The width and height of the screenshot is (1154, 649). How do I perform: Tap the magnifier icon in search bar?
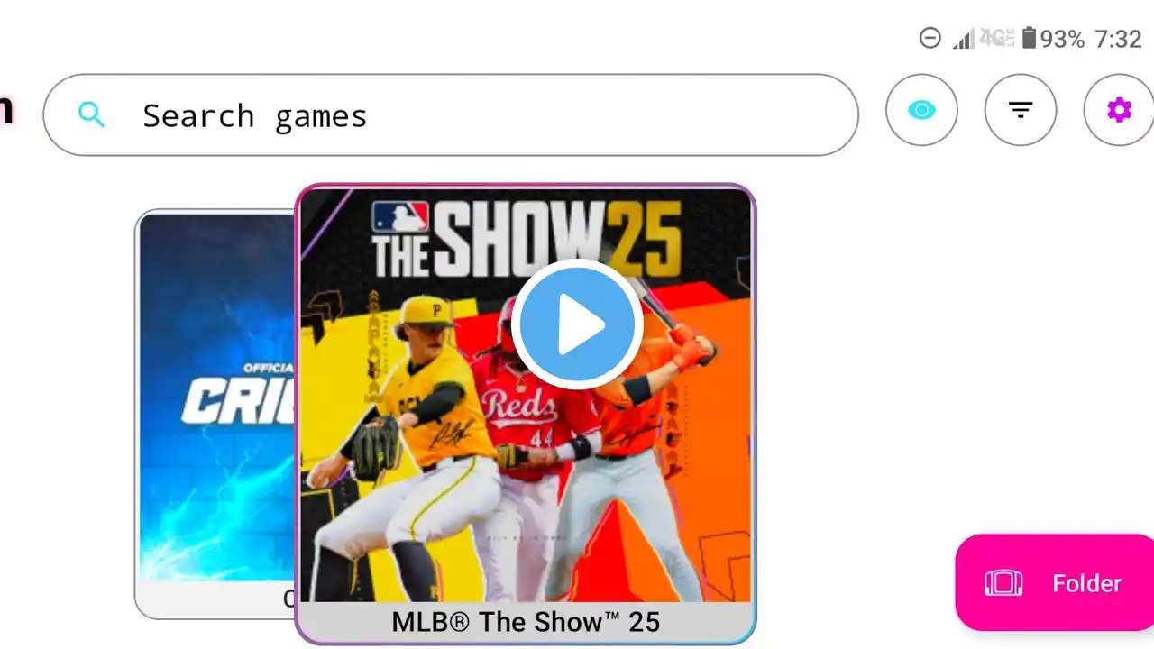(91, 114)
